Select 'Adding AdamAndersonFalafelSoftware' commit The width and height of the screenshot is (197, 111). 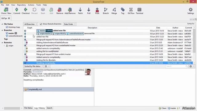tap(108, 43)
